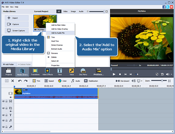Image resolution: width=175 pixels, height=134 pixels.
Task: Open the Facebook link icon
Action: [164, 7]
